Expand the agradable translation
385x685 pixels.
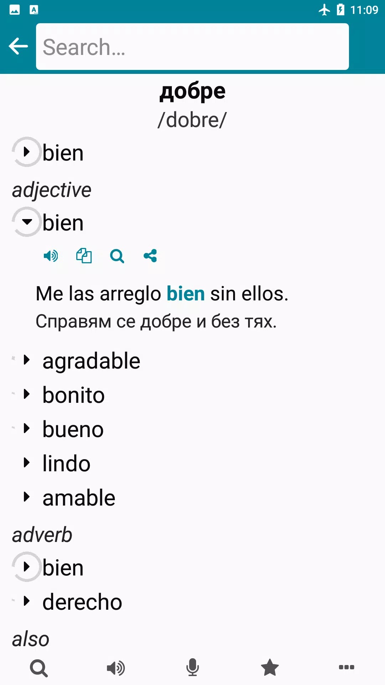[x=27, y=360]
